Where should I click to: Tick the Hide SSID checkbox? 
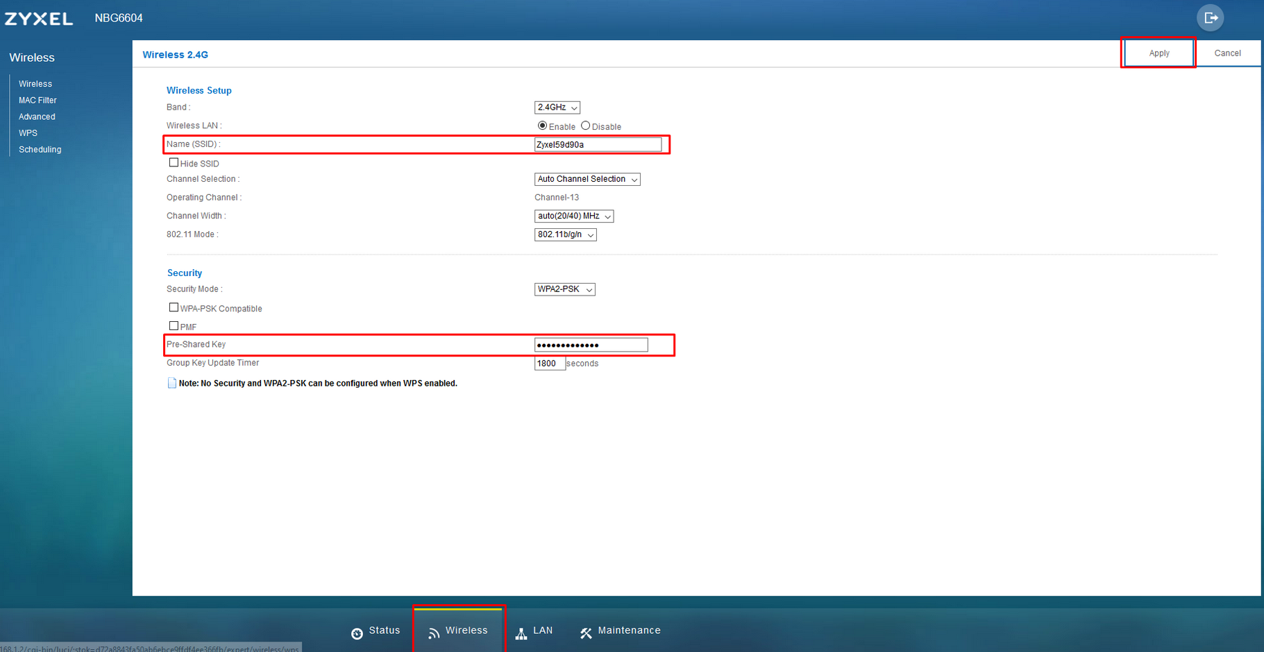pos(174,162)
